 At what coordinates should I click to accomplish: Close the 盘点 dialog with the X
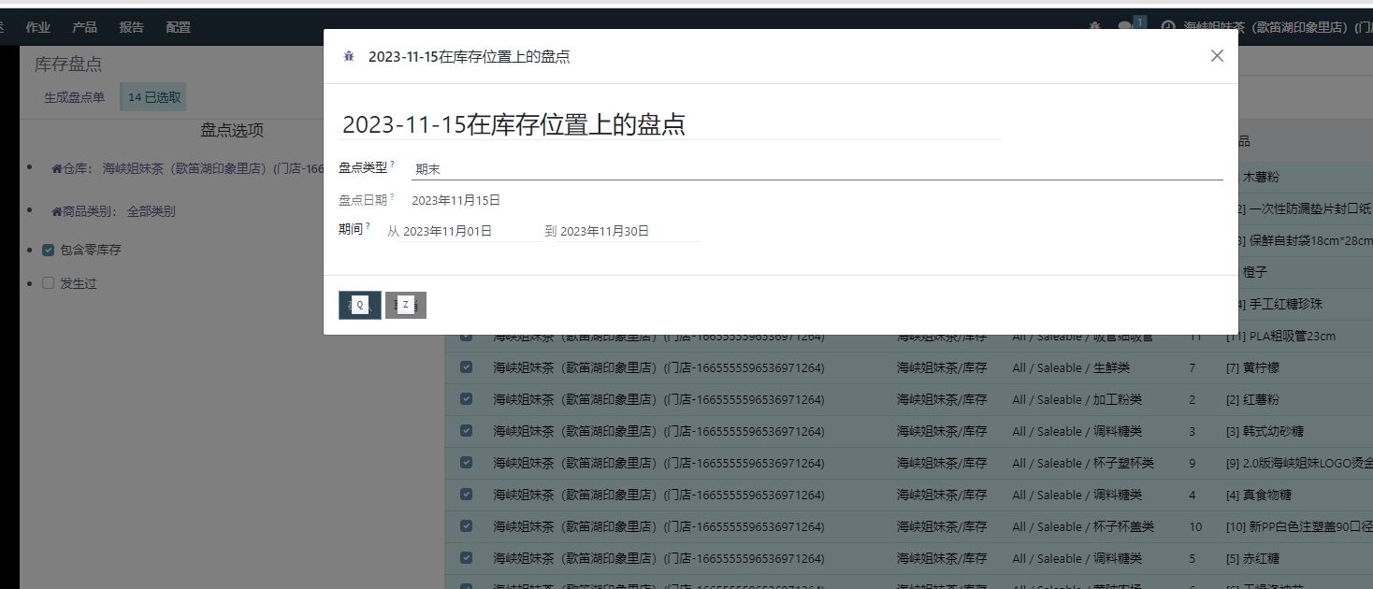point(1217,56)
